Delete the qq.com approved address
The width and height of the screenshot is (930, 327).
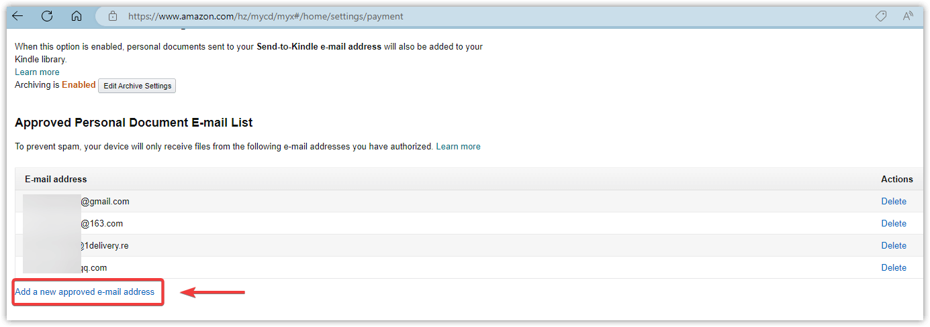point(893,267)
